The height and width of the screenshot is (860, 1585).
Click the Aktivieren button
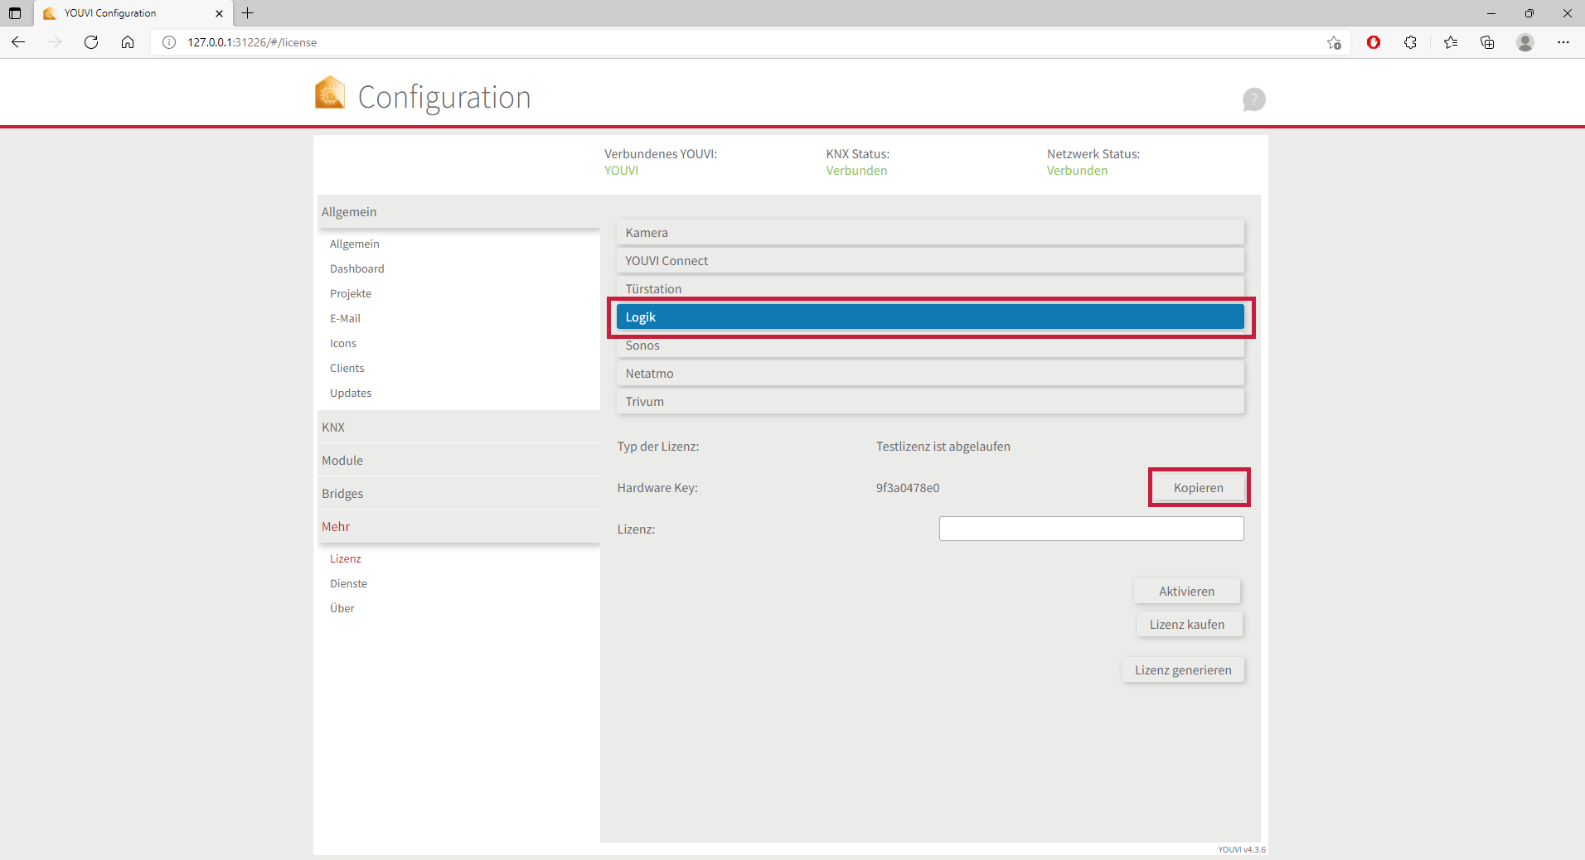click(x=1187, y=592)
